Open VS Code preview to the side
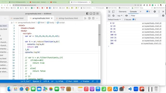The width and height of the screenshot is (166, 93). click(x=89, y=18)
